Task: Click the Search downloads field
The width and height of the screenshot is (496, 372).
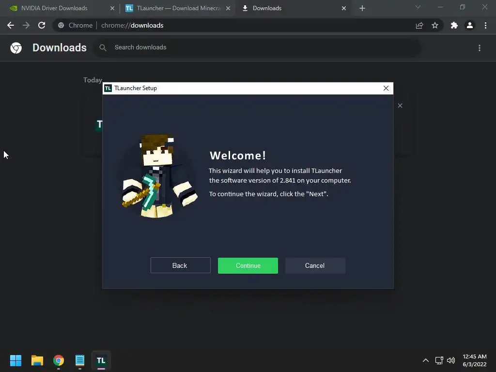Action: point(257,47)
